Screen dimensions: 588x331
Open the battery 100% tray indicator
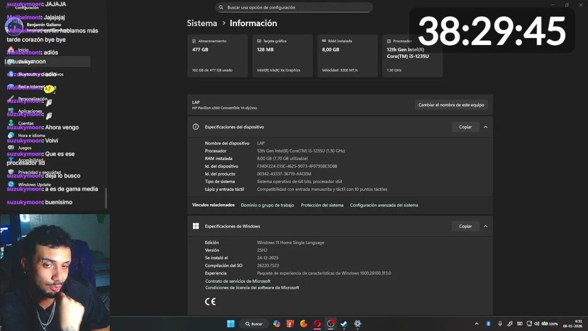(549, 324)
